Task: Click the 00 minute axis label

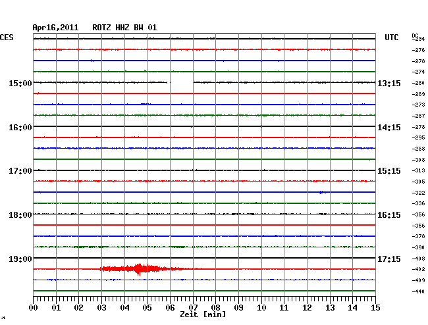Action: pos(34,307)
